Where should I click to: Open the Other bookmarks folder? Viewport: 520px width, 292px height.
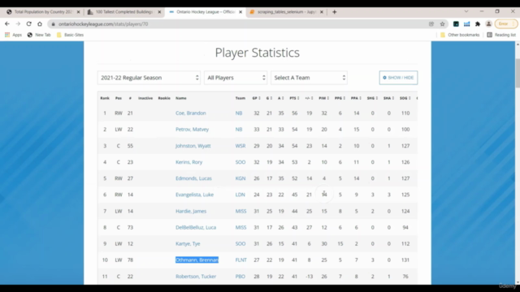(x=460, y=35)
